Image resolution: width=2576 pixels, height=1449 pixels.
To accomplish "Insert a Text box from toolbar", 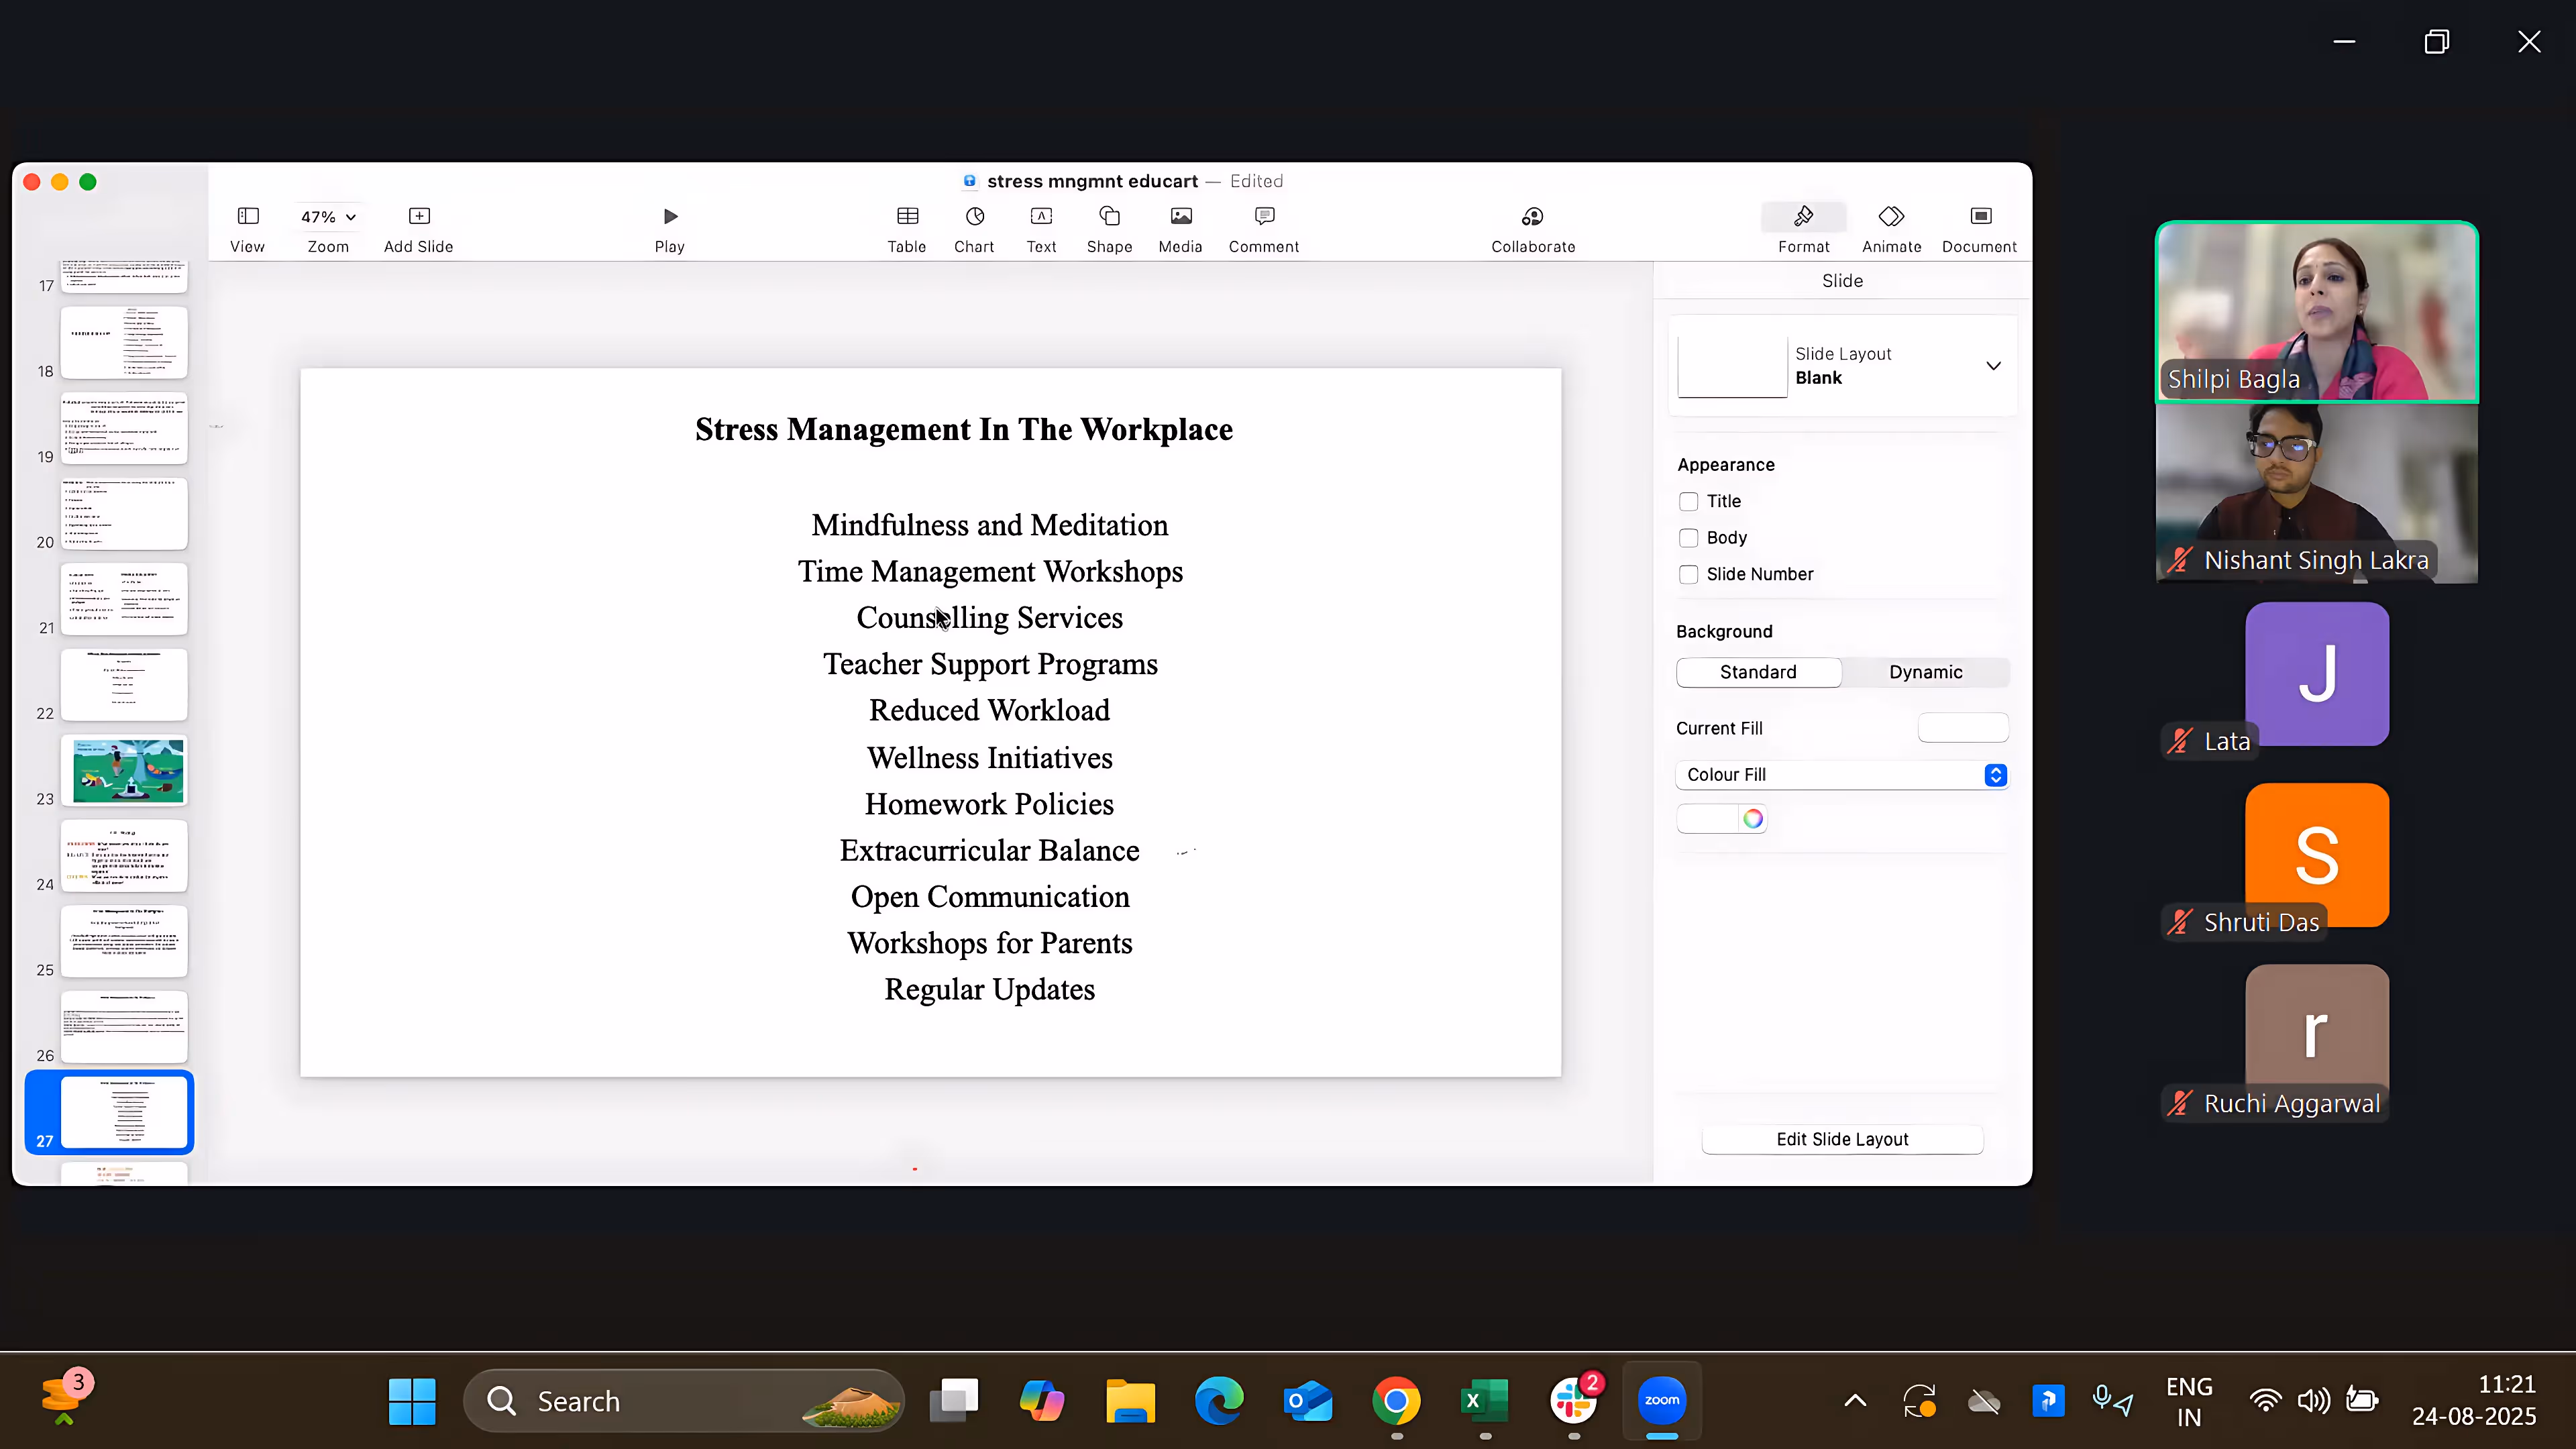I will (1041, 217).
